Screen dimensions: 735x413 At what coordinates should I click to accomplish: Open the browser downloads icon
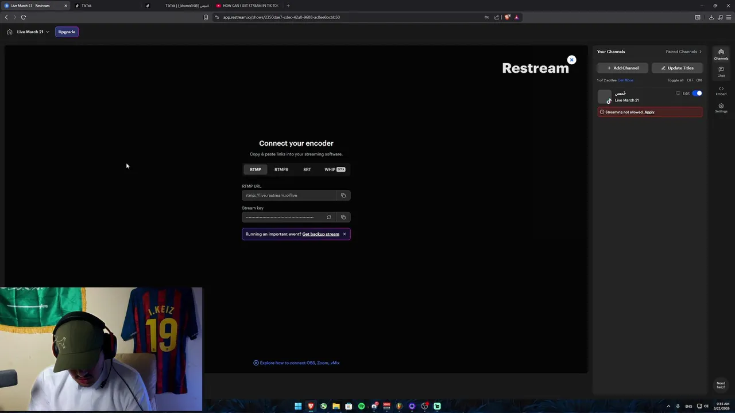point(711,17)
